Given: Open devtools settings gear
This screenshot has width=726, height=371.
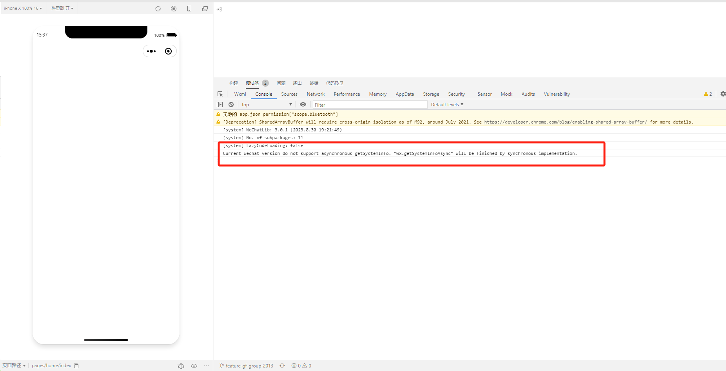Looking at the screenshot, I should (723, 94).
